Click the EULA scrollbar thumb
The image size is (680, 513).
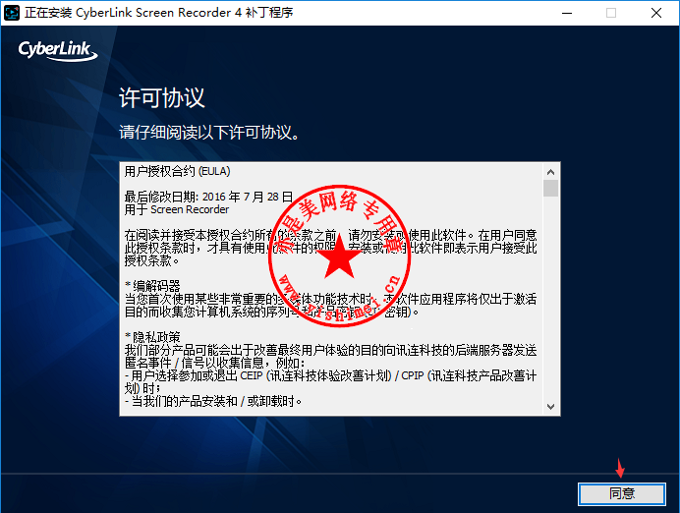pyautogui.click(x=550, y=189)
